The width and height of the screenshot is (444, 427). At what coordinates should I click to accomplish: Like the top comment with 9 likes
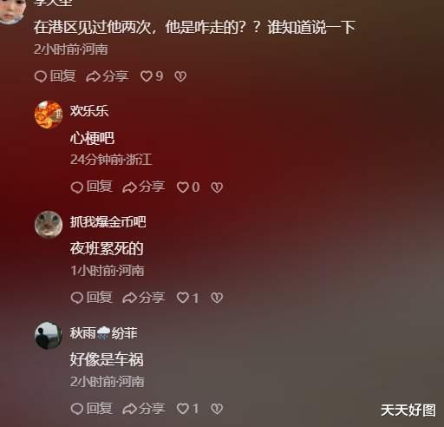pos(152,76)
